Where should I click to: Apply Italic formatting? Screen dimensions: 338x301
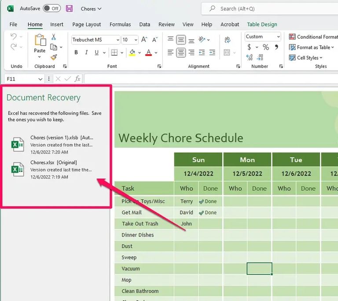pos(86,53)
